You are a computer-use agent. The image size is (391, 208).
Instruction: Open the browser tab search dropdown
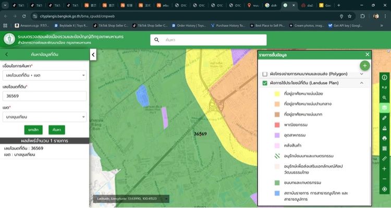[x=5, y=5]
